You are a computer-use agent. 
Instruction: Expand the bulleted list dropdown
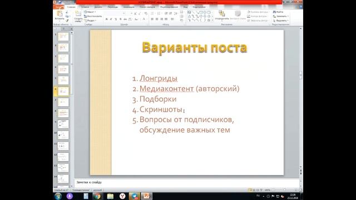pyautogui.click(x=155, y=13)
